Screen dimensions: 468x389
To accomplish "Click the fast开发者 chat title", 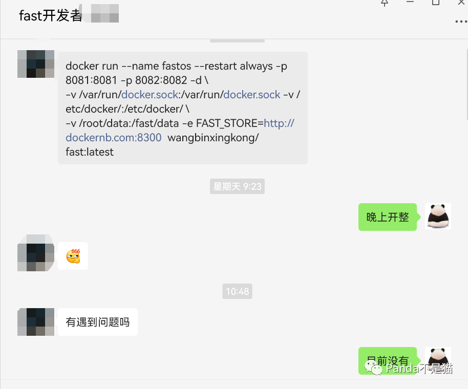I will [50, 15].
